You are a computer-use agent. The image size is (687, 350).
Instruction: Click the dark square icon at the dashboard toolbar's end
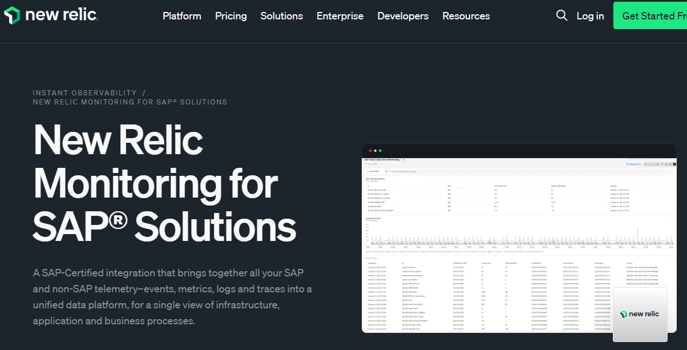674,164
